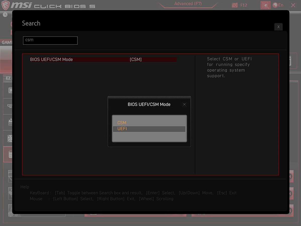This screenshot has height=226, width=301.
Task: Click the search magnifier icon in top bar
Action: click(x=265, y=5)
